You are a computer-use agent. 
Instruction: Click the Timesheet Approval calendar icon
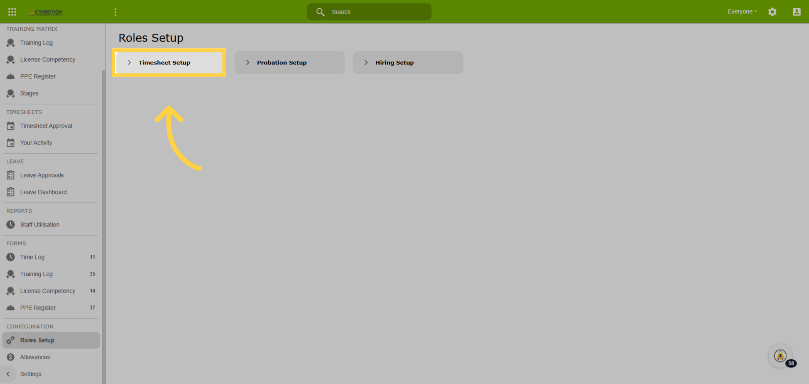click(10, 126)
